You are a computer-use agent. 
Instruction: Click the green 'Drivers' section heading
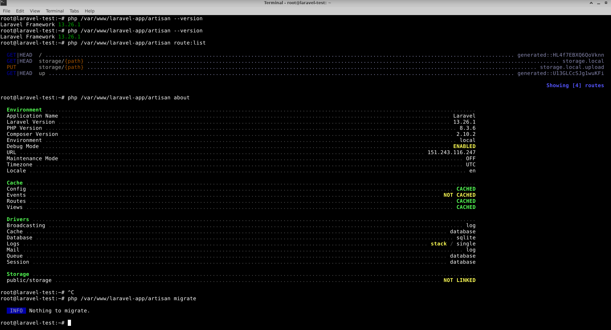click(18, 219)
